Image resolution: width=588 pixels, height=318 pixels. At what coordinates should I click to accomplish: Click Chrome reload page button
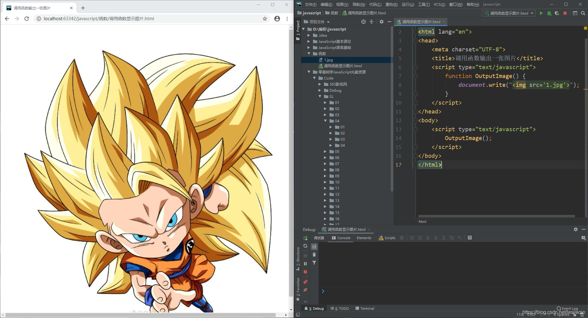tap(27, 19)
